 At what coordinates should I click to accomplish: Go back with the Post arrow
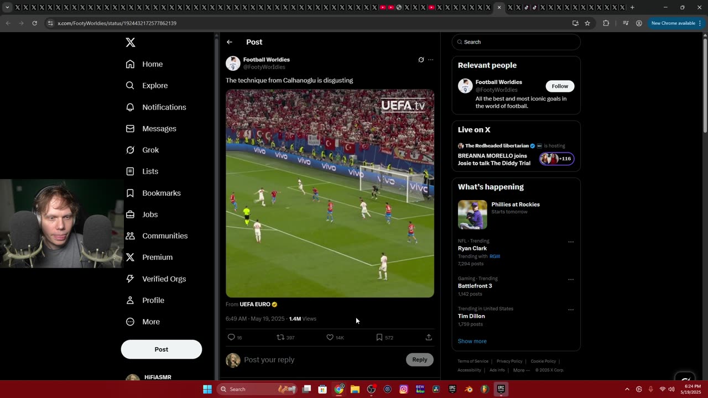tap(230, 42)
